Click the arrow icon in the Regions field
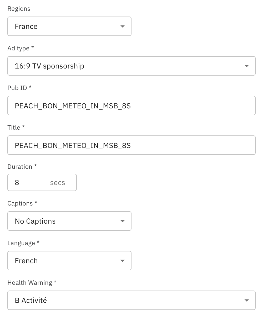This screenshot has height=316, width=263. [x=122, y=27]
